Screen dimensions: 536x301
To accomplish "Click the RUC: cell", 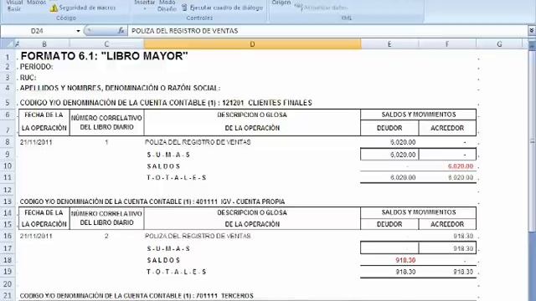I will tap(28, 78).
